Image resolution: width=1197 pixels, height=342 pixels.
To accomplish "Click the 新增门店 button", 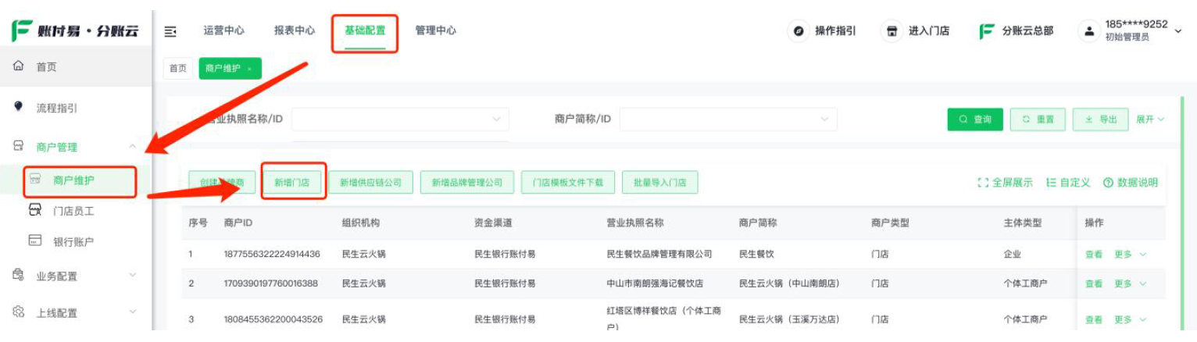I will pos(291,183).
